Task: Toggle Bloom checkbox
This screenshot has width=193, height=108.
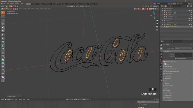Action: coord(165,64)
